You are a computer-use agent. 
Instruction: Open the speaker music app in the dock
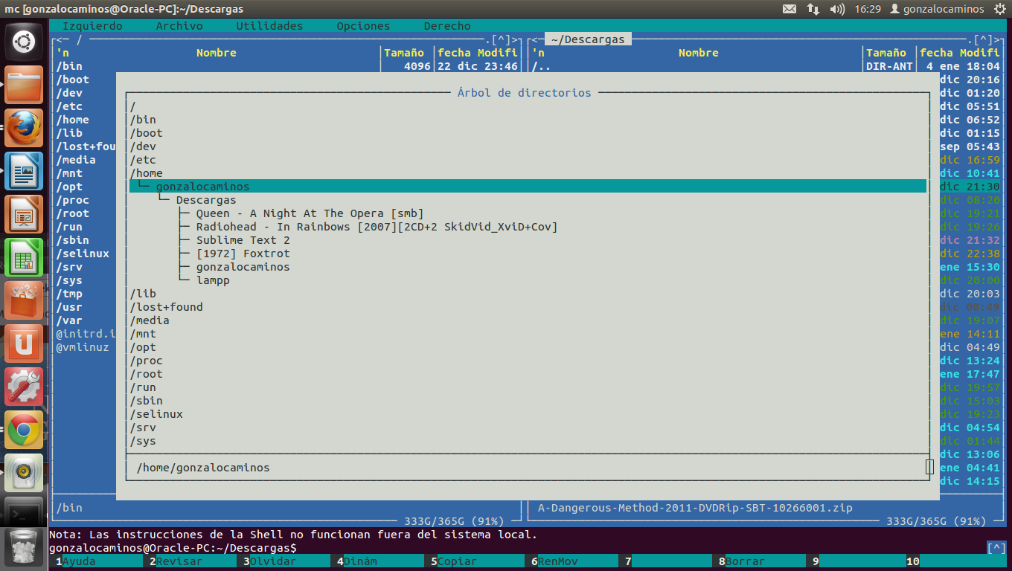24,473
